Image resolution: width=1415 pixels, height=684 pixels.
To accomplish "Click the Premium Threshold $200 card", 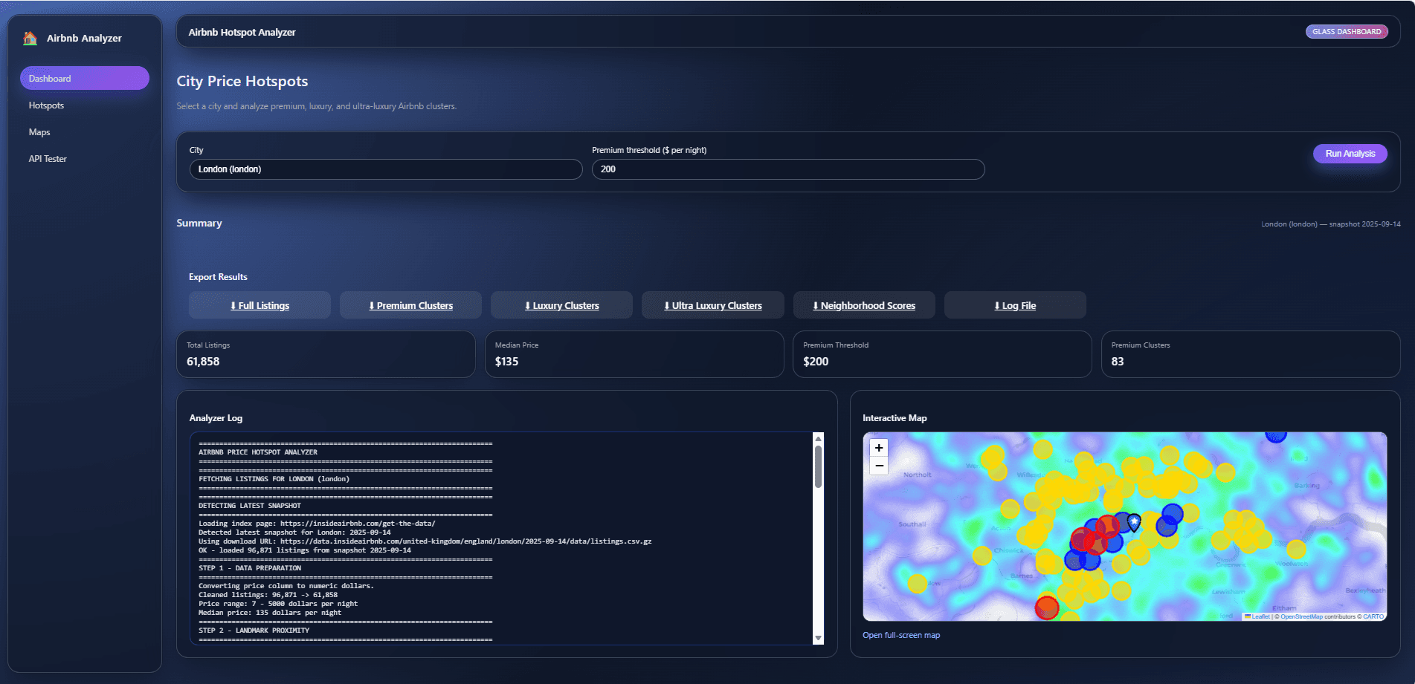I will (x=942, y=354).
